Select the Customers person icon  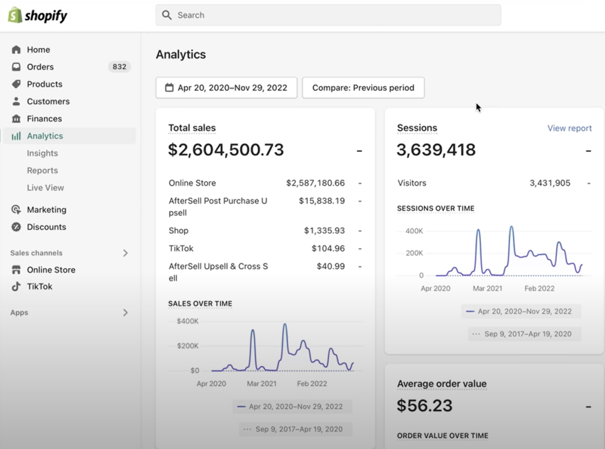(16, 101)
